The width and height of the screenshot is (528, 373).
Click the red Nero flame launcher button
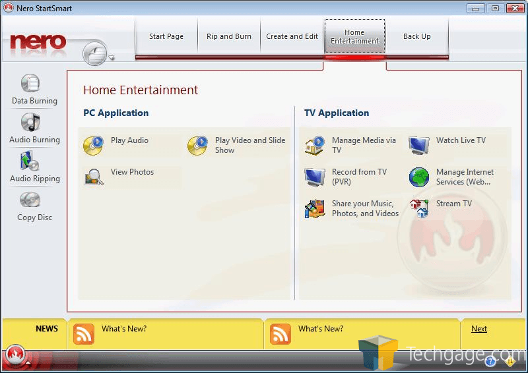tap(15, 355)
